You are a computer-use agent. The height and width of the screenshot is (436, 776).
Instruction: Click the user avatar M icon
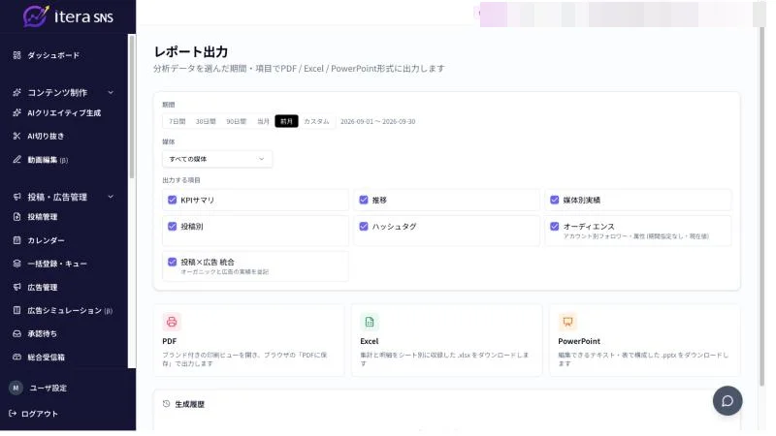pyautogui.click(x=16, y=389)
